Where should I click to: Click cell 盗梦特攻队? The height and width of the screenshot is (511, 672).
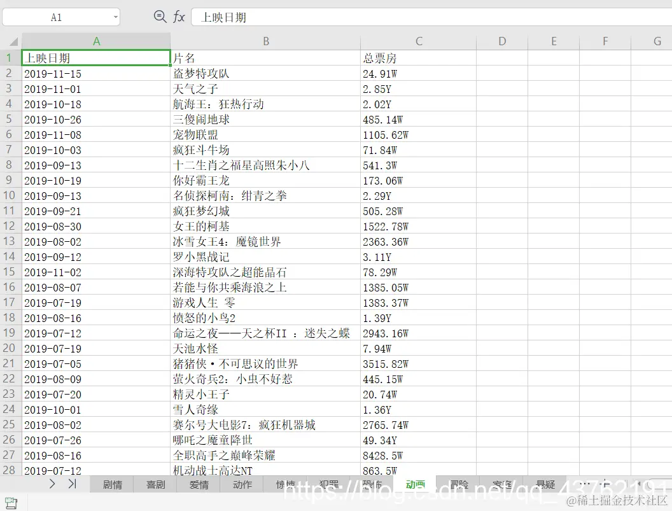(266, 73)
